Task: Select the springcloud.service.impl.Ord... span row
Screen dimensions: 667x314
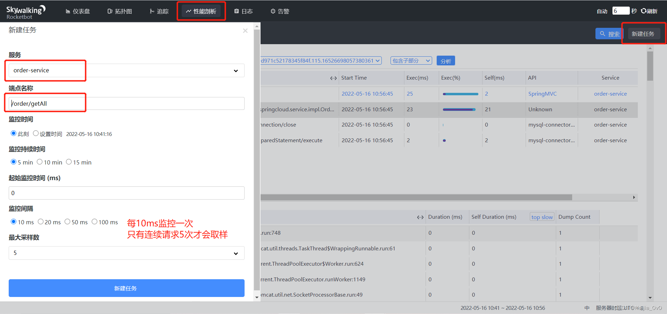Action: [x=449, y=110]
